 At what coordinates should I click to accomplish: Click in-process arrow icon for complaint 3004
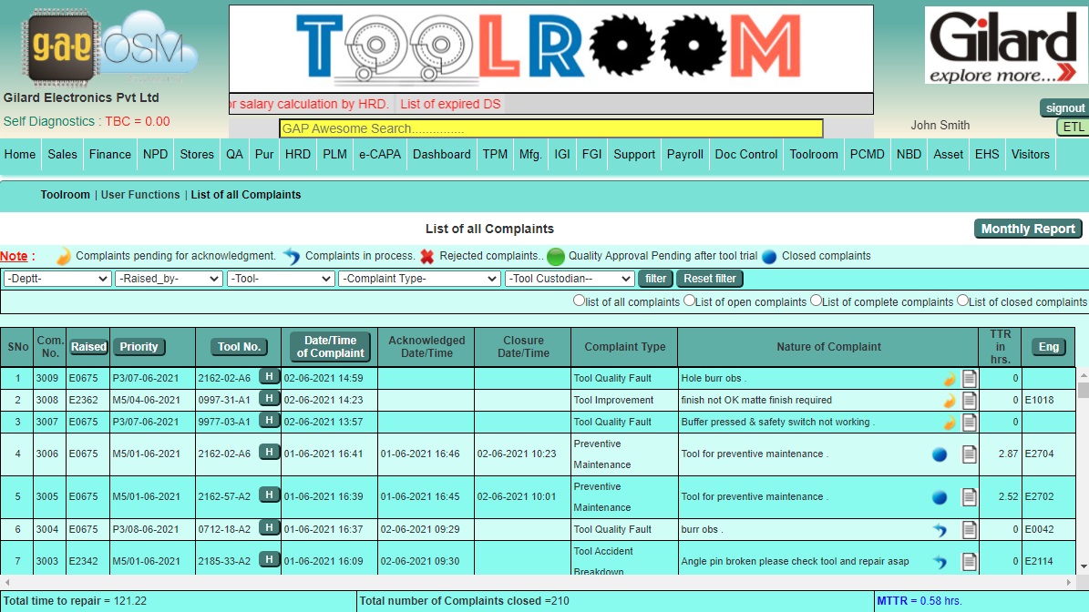[x=940, y=530]
